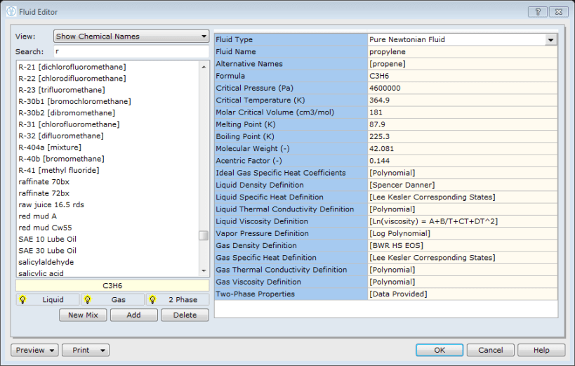Select R-30b2 [dibromomethane] in the list
This screenshot has width=575, height=366.
pyautogui.click(x=67, y=112)
